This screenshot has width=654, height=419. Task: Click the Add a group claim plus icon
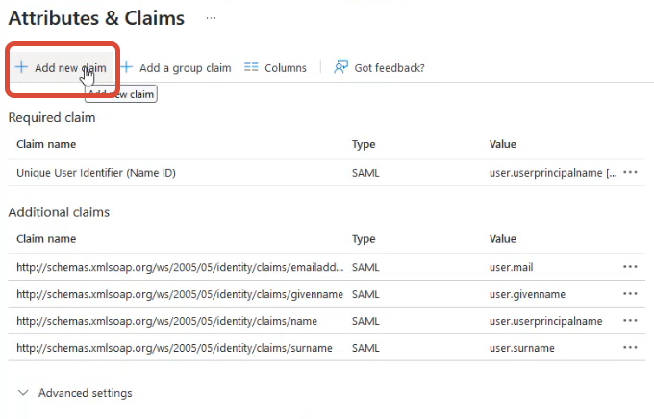click(126, 68)
